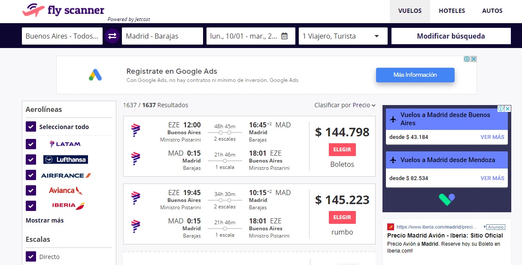Click Más Información in Google Ads banner

coord(415,75)
